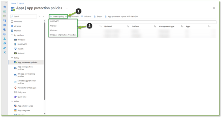Close the App protection policies blade
222x118 pixels.
point(214,8)
